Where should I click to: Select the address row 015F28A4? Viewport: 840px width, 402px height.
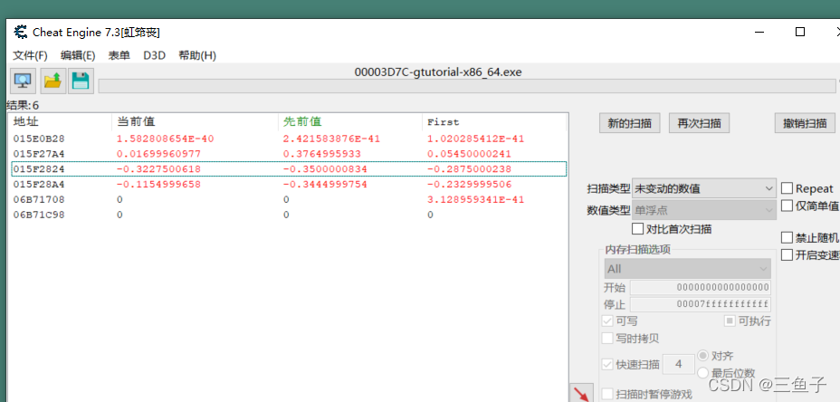point(288,184)
